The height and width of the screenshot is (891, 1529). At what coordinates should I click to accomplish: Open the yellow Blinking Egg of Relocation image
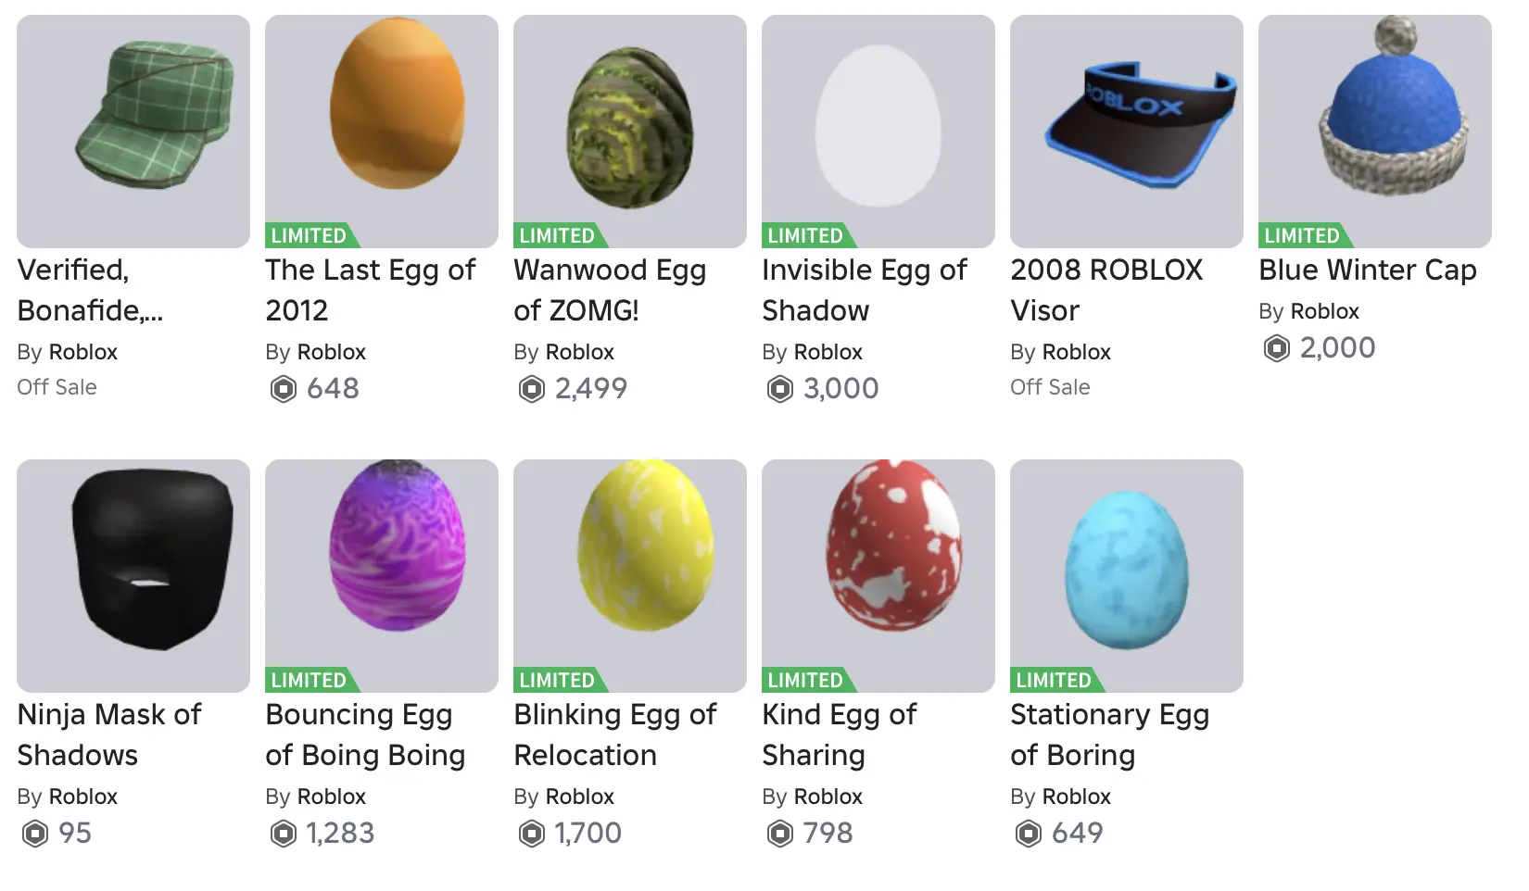click(630, 576)
